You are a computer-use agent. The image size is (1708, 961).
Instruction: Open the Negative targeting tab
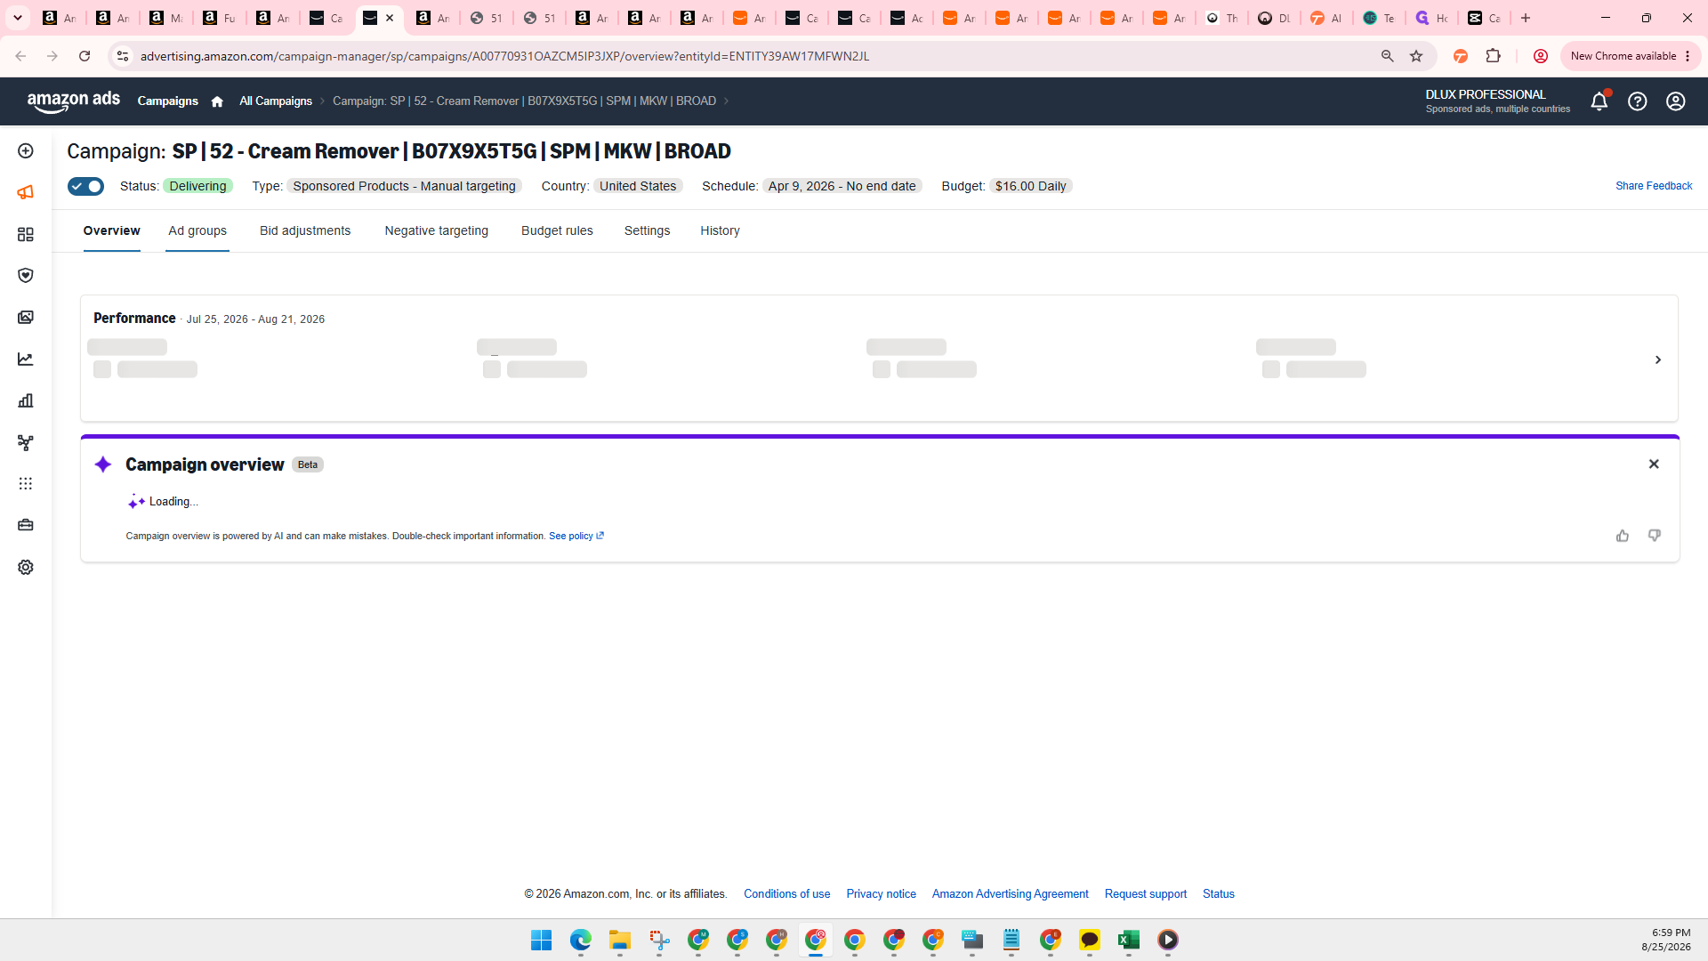(437, 230)
